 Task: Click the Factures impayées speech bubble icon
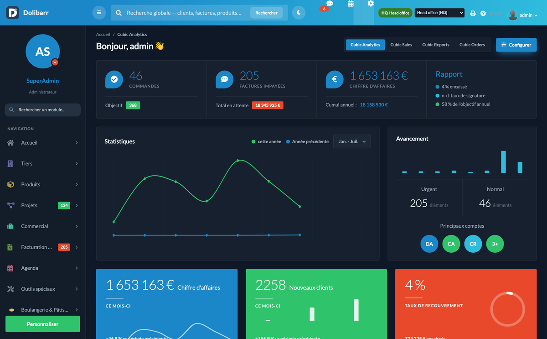click(224, 79)
